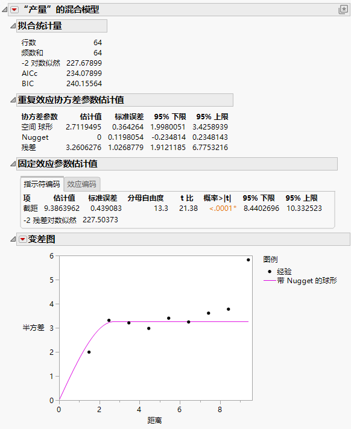Click the 图例 legend title
The image size is (351, 429).
click(x=271, y=259)
